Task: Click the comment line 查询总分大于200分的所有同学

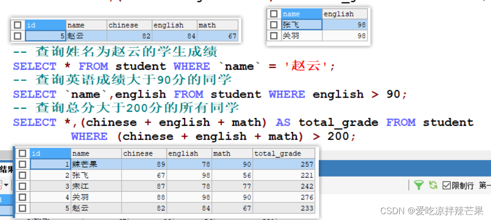Action: click(126, 108)
